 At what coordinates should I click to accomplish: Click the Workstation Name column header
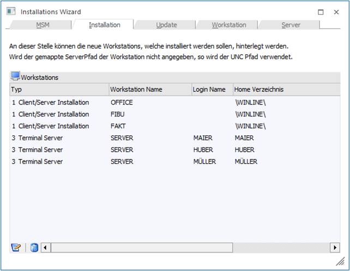point(149,89)
